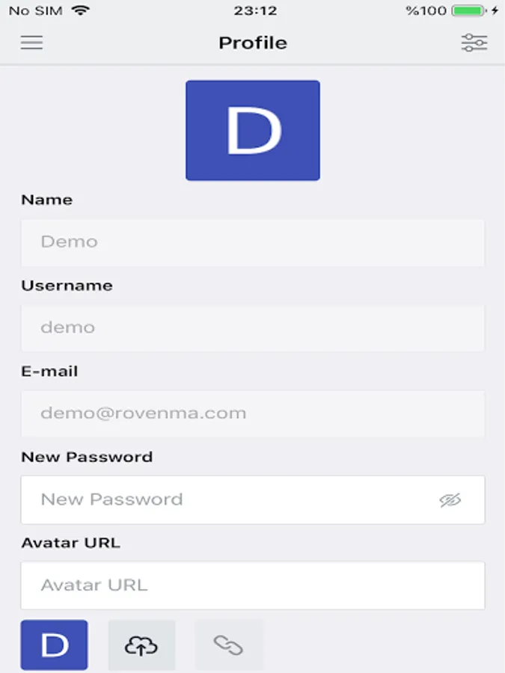505x673 pixels.
Task: Tap the Profile page title
Action: click(x=253, y=43)
